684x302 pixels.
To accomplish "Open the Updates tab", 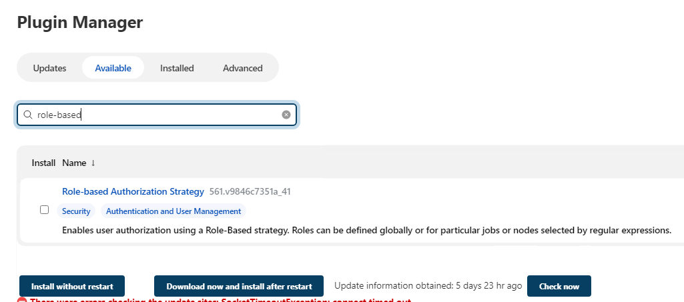I will tap(49, 68).
